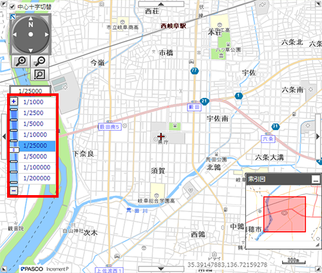Minimize the 索引図 index map panel
Image resolution: width=322 pixels, height=273 pixels.
pyautogui.click(x=316, y=179)
